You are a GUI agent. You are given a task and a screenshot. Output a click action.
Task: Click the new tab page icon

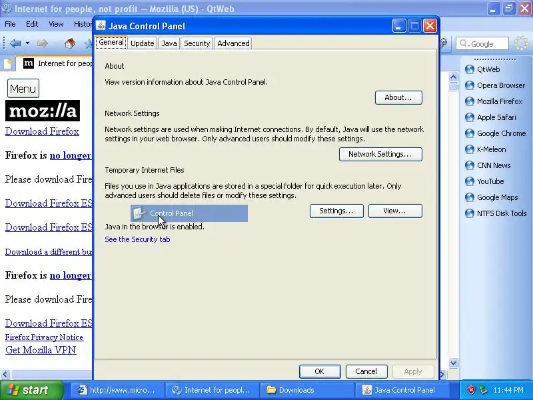[x=8, y=63]
